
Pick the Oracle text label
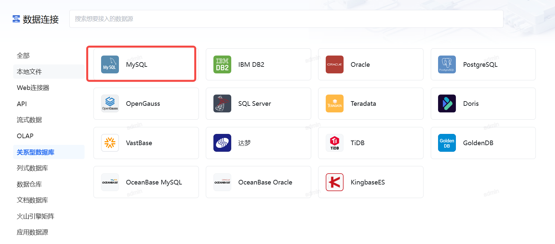point(360,64)
